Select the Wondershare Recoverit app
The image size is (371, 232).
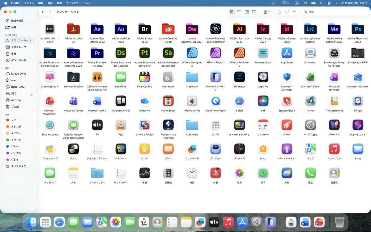(x=168, y=125)
